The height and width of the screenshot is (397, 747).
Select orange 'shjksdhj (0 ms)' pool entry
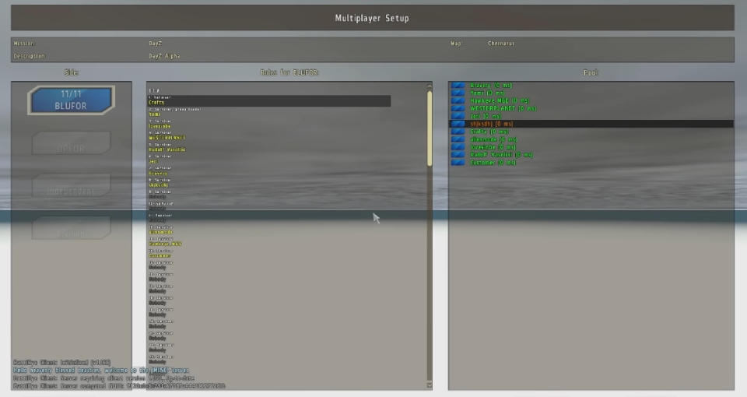pos(492,124)
